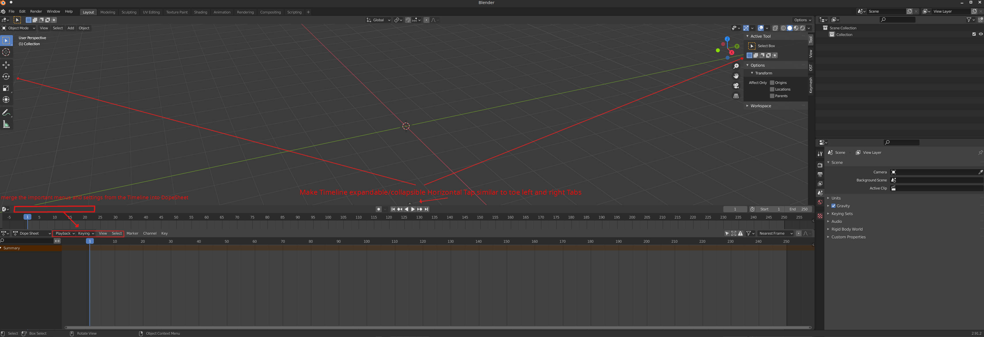Enable the Origins checkbox
The height and width of the screenshot is (337, 984).
tap(772, 83)
